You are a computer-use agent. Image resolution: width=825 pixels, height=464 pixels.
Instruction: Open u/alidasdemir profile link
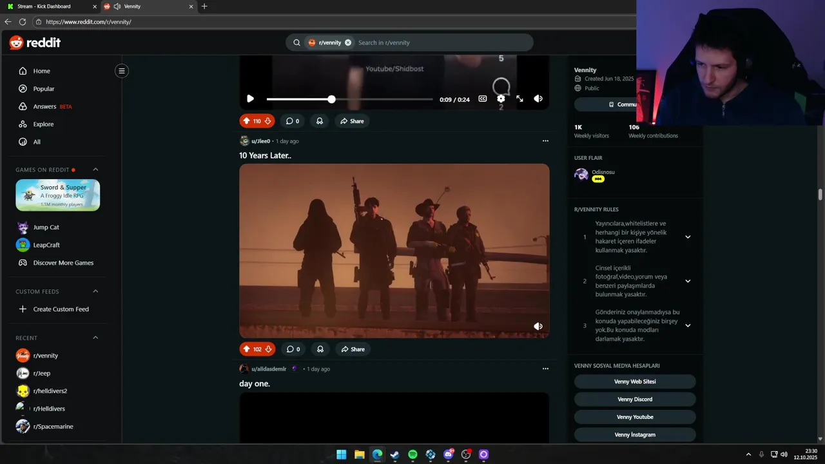pyautogui.click(x=269, y=369)
